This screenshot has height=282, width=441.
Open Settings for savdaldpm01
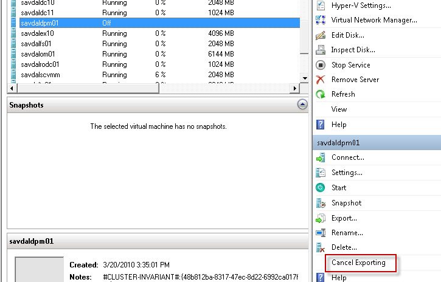click(x=347, y=173)
